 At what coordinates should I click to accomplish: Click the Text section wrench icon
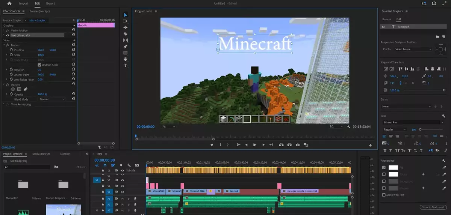tap(444, 116)
